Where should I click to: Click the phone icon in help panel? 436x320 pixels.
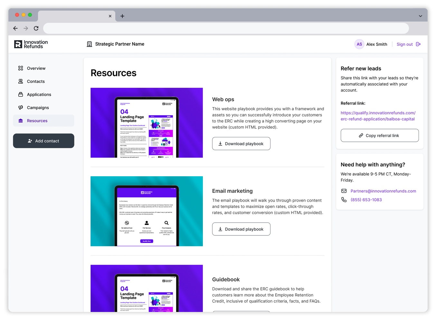[344, 200]
